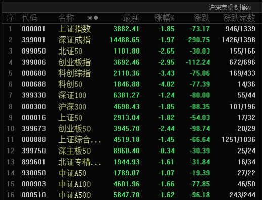Viewport: 263px width, 200px height.
Task: Select the 科创50 row name
Action: point(70,84)
